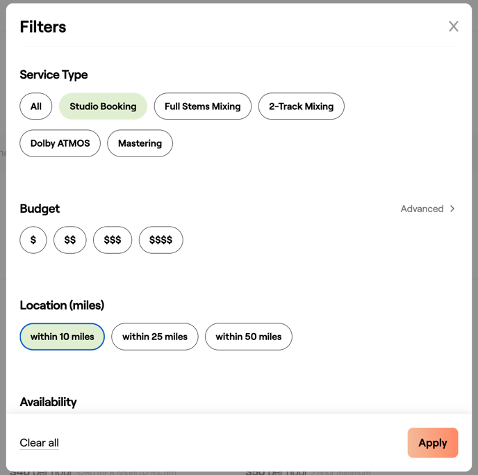Select Dolby ATMOS service type
The height and width of the screenshot is (475, 478).
[x=60, y=143]
